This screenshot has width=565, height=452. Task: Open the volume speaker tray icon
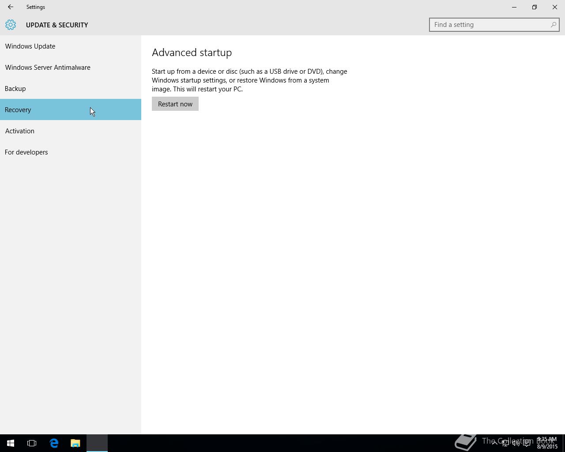point(516,443)
